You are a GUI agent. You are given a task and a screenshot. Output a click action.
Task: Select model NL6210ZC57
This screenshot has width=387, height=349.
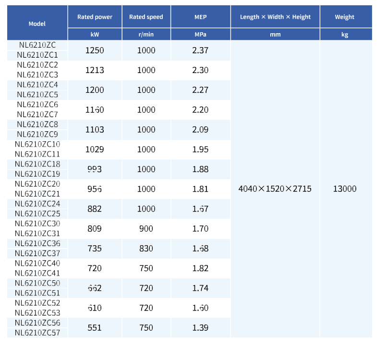point(37,333)
